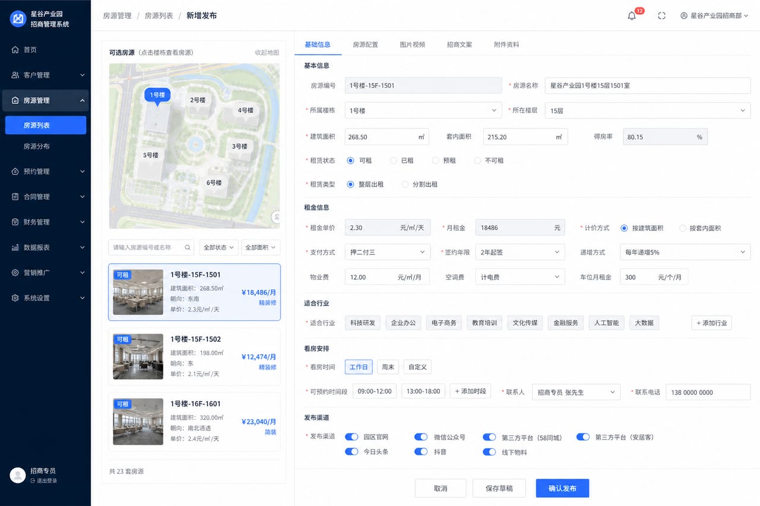The image size is (760, 506).
Task: Click the 取消 button
Action: click(440, 488)
